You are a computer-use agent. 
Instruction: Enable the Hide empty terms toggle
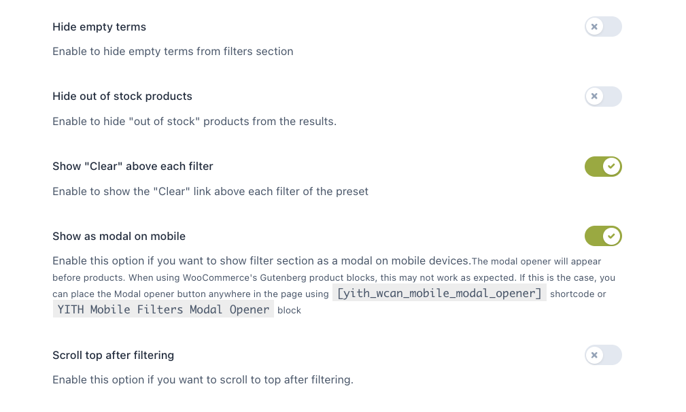click(x=603, y=27)
